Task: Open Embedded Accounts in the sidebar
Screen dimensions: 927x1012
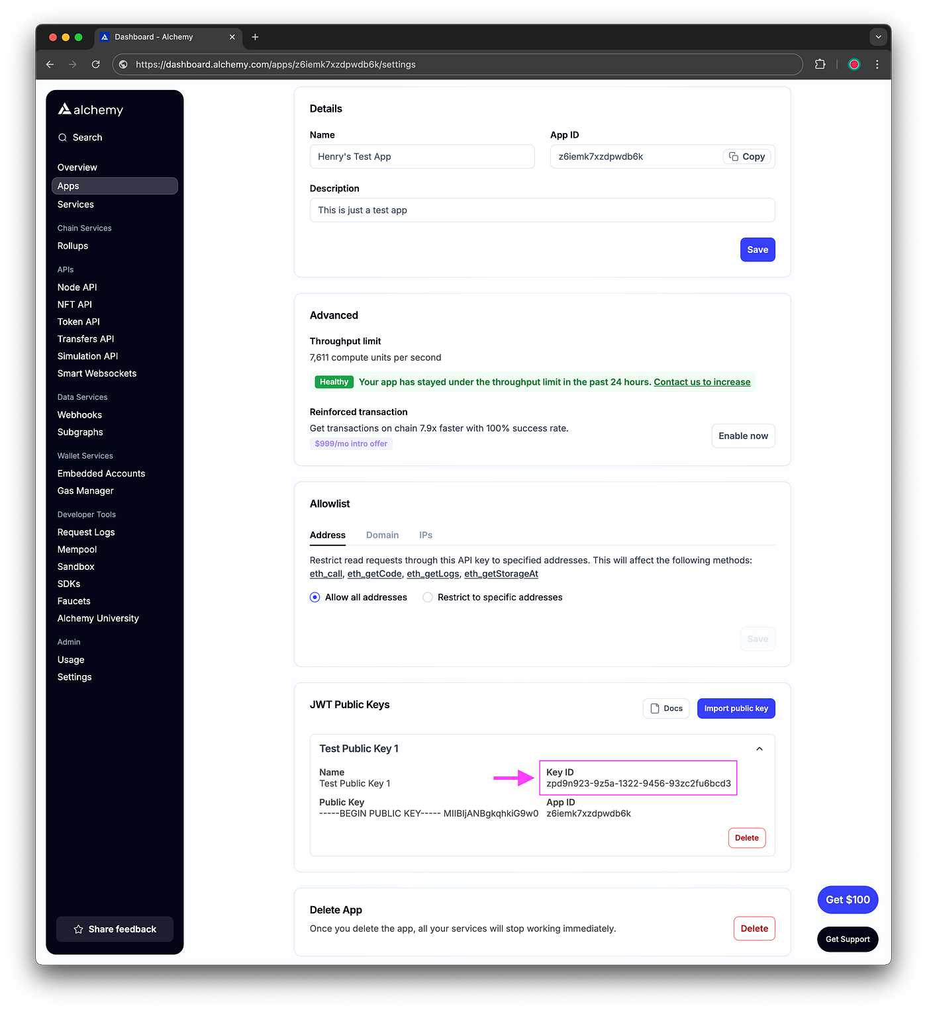Action: coord(101,473)
